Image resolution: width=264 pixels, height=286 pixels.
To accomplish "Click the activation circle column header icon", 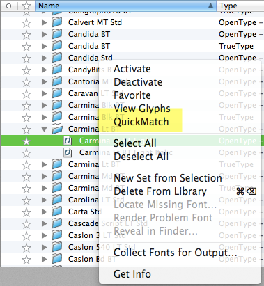I will tap(8, 6).
